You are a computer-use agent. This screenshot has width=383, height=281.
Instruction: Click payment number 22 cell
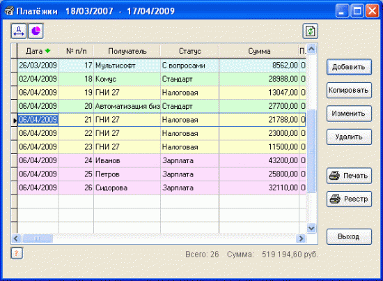point(76,133)
